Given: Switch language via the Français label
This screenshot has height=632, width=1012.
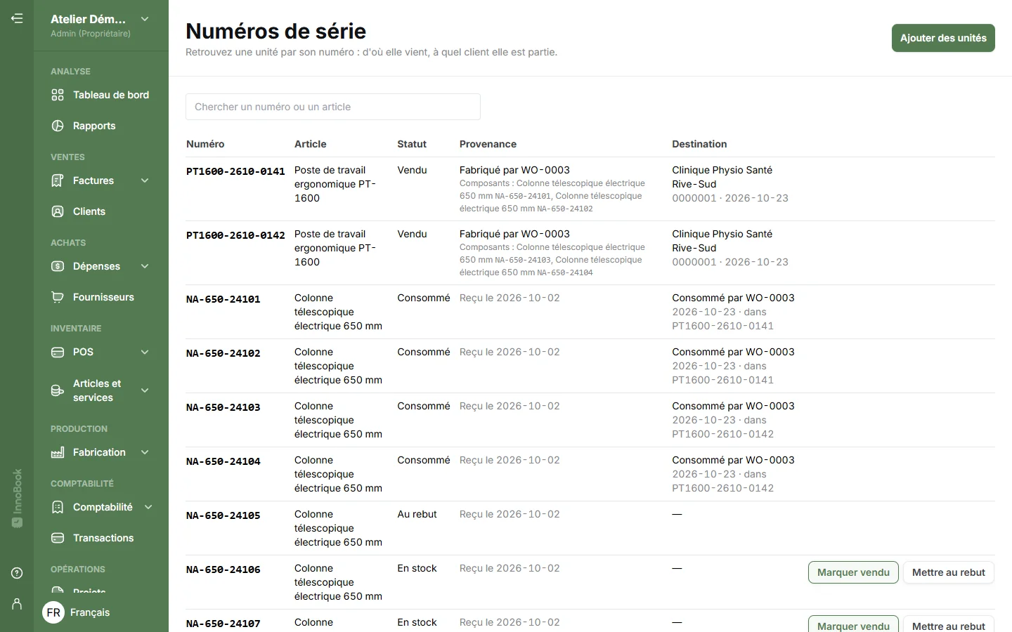Looking at the screenshot, I should pos(90,612).
